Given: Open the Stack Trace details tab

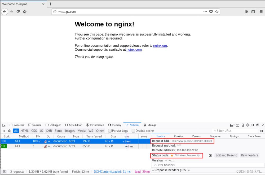Looking at the screenshot, I should point(254,136).
